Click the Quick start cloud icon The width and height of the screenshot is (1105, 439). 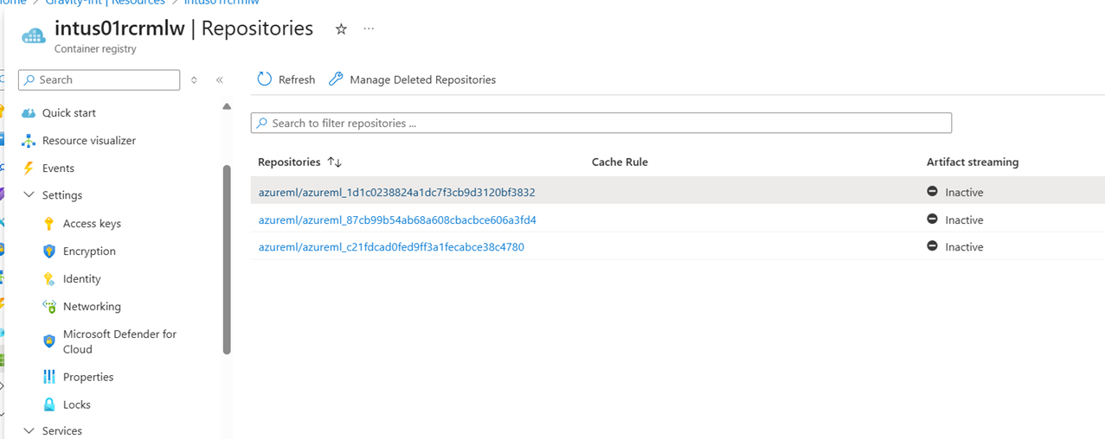point(29,113)
